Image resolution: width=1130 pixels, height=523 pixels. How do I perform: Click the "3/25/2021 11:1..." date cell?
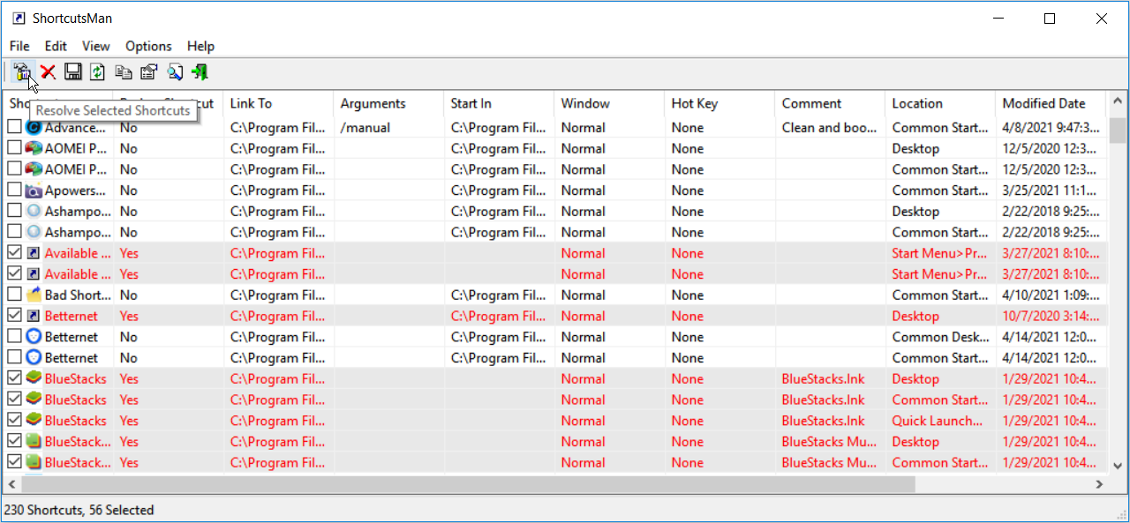(x=1051, y=191)
